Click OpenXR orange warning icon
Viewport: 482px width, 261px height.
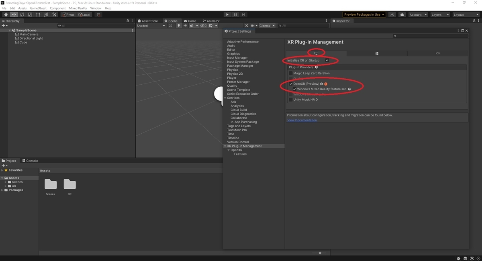coord(326,84)
